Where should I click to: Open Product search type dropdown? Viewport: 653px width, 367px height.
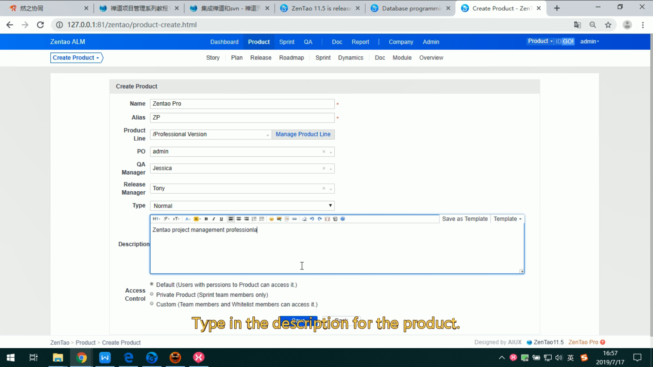[x=540, y=41]
